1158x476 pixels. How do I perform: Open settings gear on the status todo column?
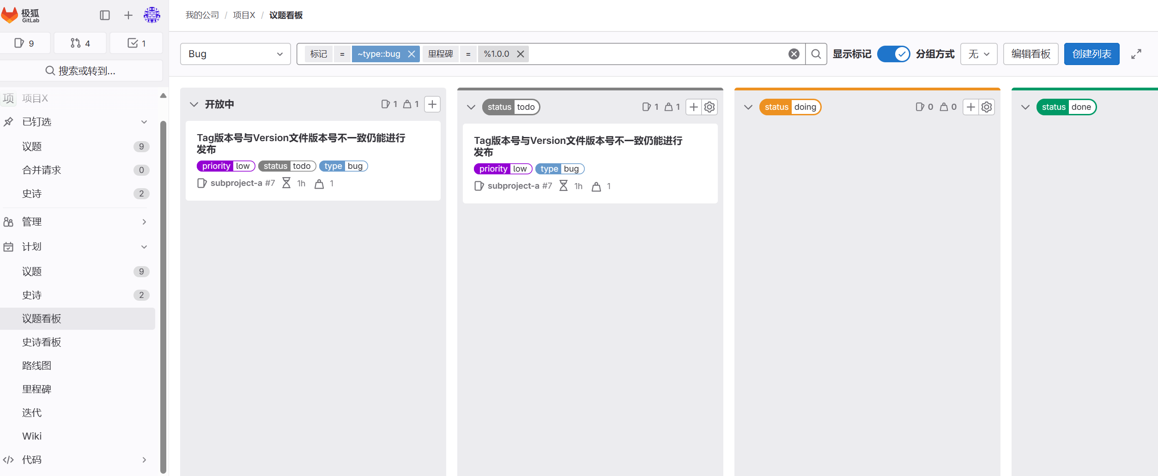(709, 107)
